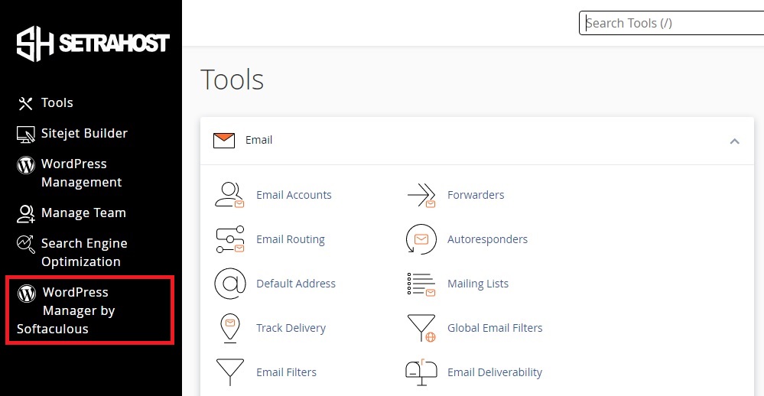The image size is (764, 396).
Task: Click the Forwarders arrow icon
Action: (421, 195)
